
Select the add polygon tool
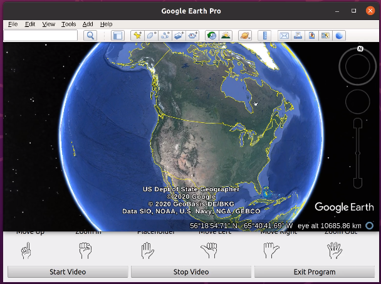[152, 36]
